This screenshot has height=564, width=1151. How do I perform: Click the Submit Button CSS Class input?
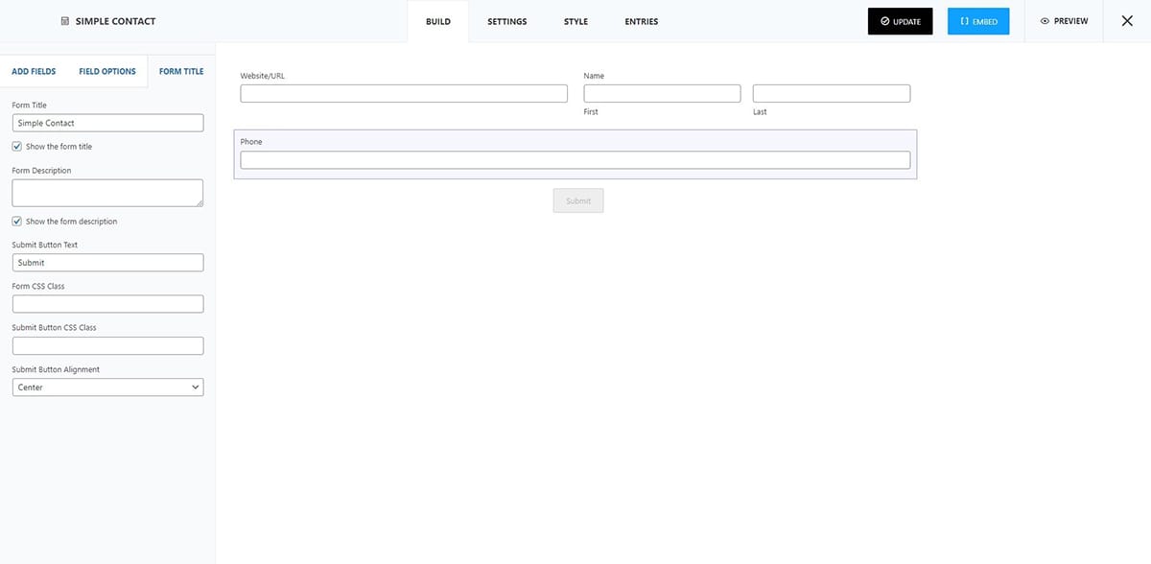click(x=107, y=345)
